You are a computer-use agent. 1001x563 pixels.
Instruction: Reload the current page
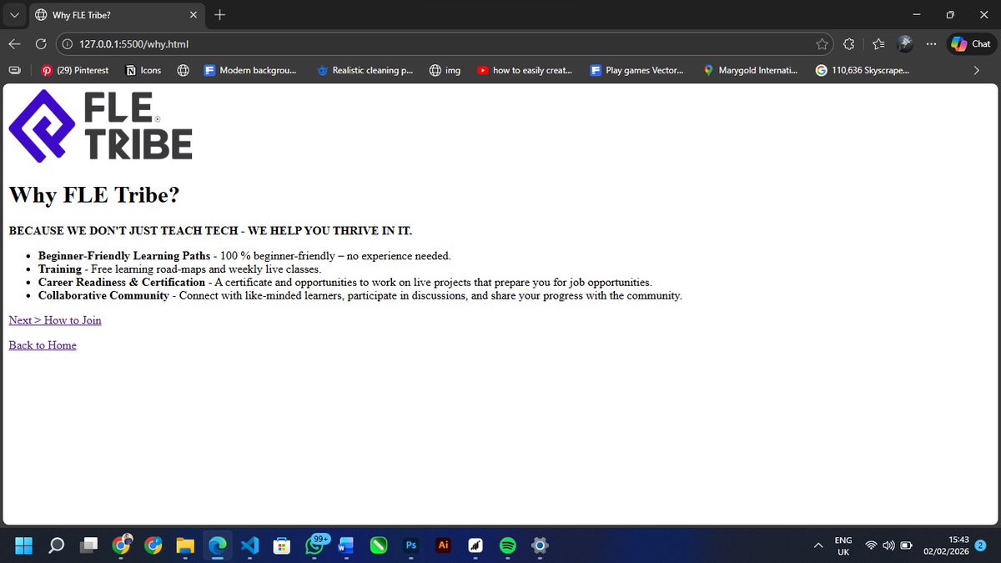(x=41, y=44)
